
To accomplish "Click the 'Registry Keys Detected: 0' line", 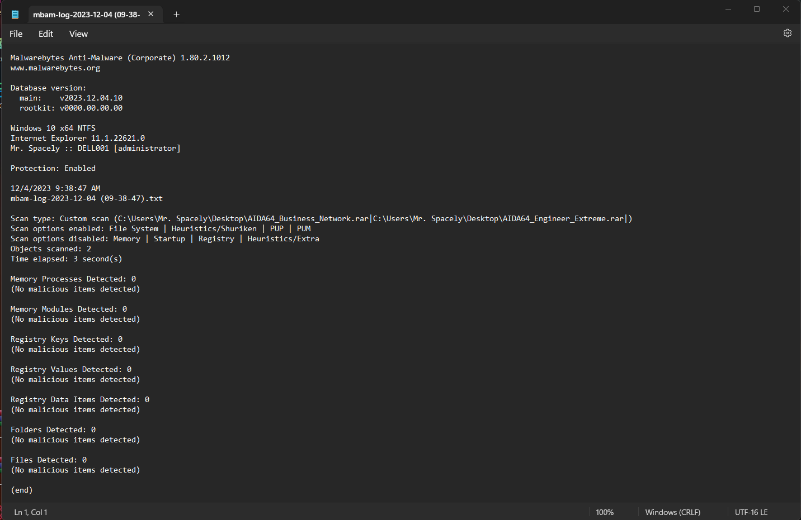I will coord(67,340).
